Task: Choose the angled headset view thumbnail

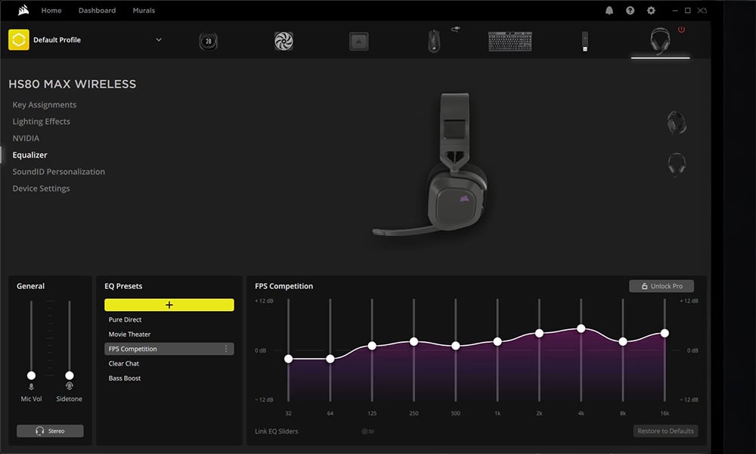Action: pyautogui.click(x=677, y=123)
